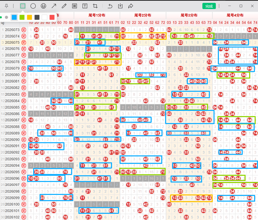This screenshot has width=258, height=220.
Task: Select the arrow drawing tool
Action: [x=54, y=6]
